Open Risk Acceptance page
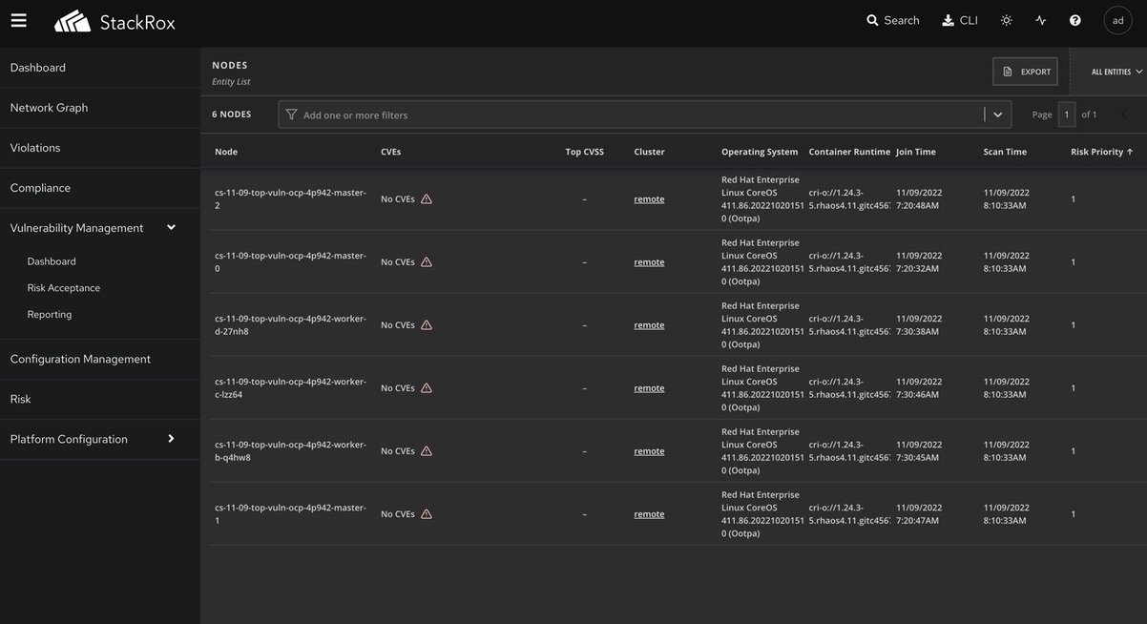The image size is (1147, 624). point(63,288)
